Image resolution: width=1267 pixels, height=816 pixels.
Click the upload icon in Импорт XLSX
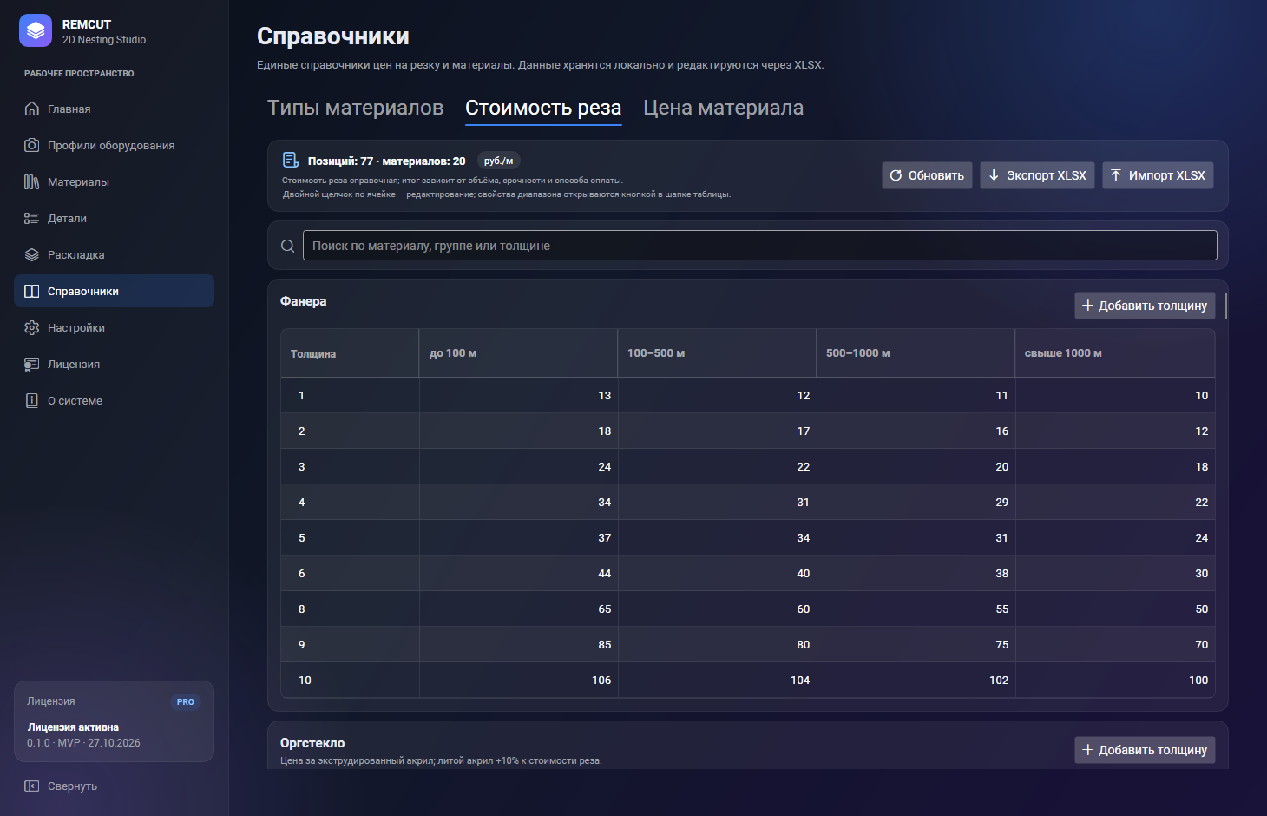1116,175
